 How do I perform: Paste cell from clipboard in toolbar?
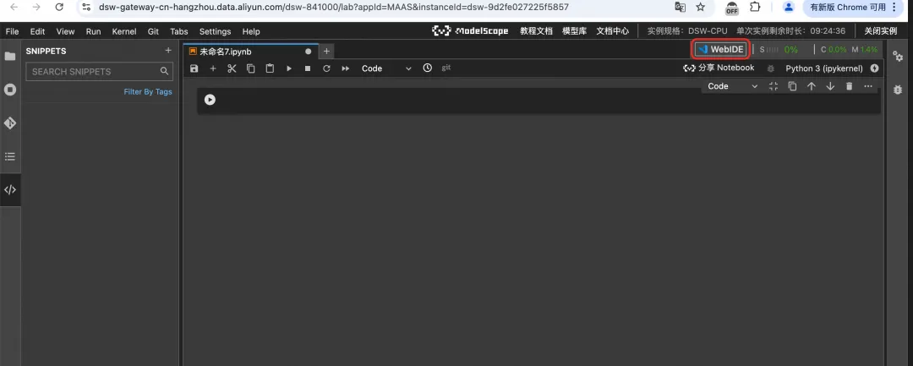(270, 68)
